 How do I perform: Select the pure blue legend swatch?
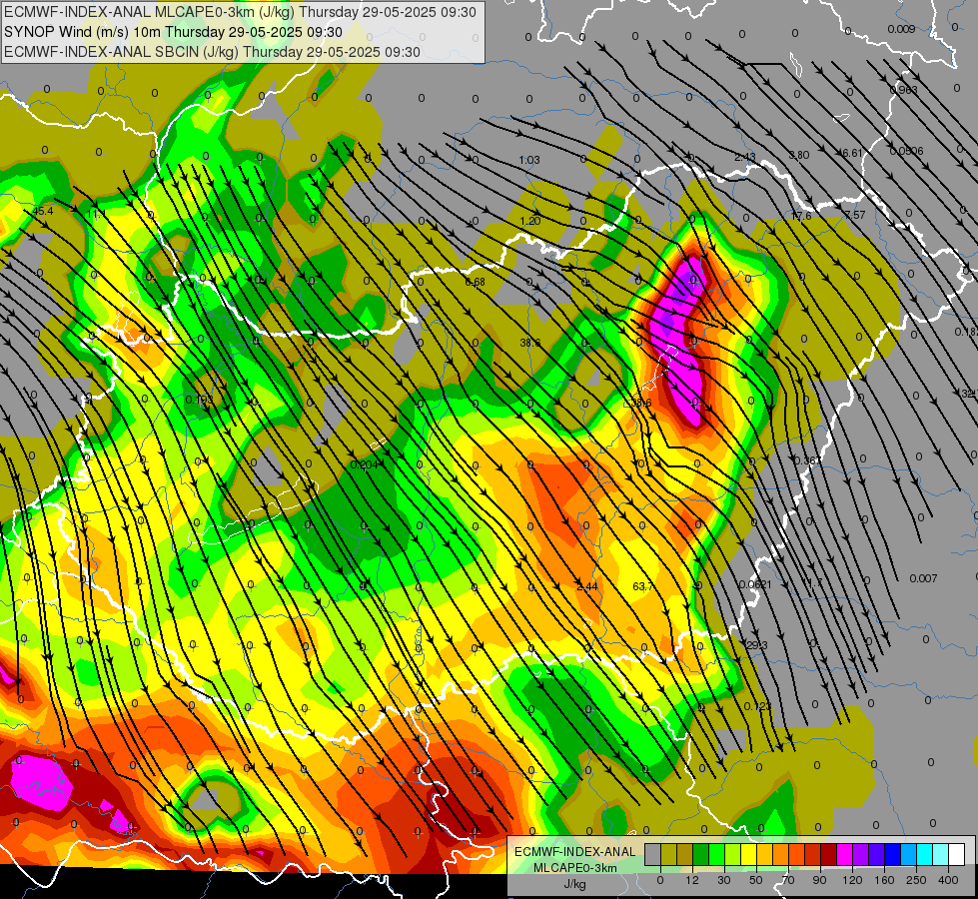pyautogui.click(x=893, y=854)
